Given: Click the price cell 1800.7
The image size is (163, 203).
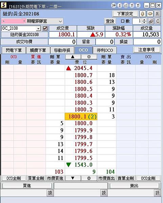Looking at the screenshot, I should click(x=81, y=75).
